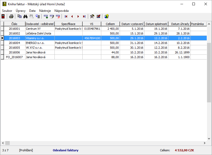212x155 pixels.
Task: Click the Datum splatnosti column header
Action: pyautogui.click(x=156, y=24)
